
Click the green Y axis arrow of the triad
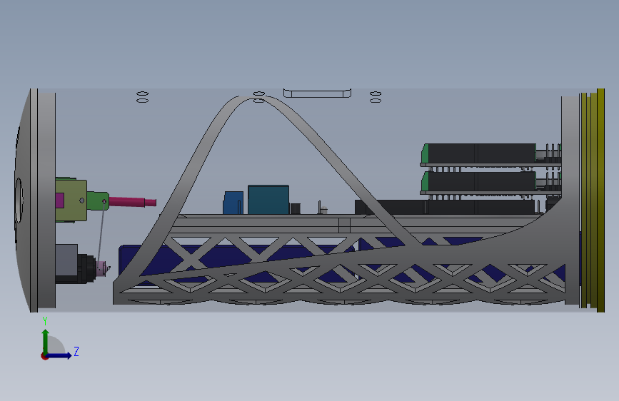tap(46, 341)
